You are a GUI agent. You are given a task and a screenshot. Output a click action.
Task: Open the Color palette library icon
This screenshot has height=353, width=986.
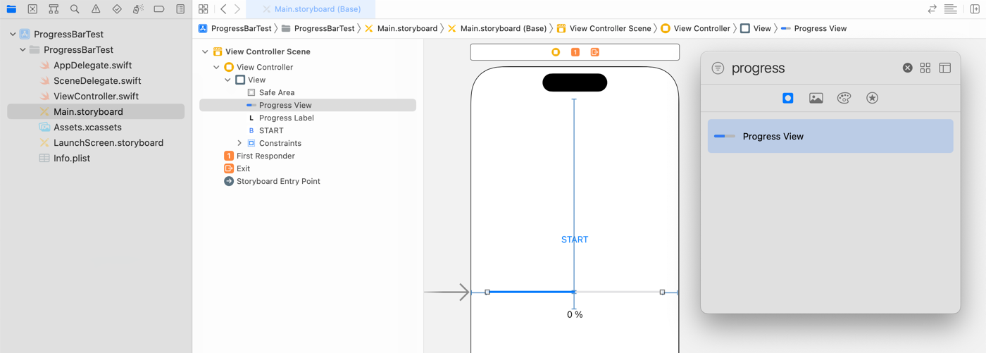[844, 98]
